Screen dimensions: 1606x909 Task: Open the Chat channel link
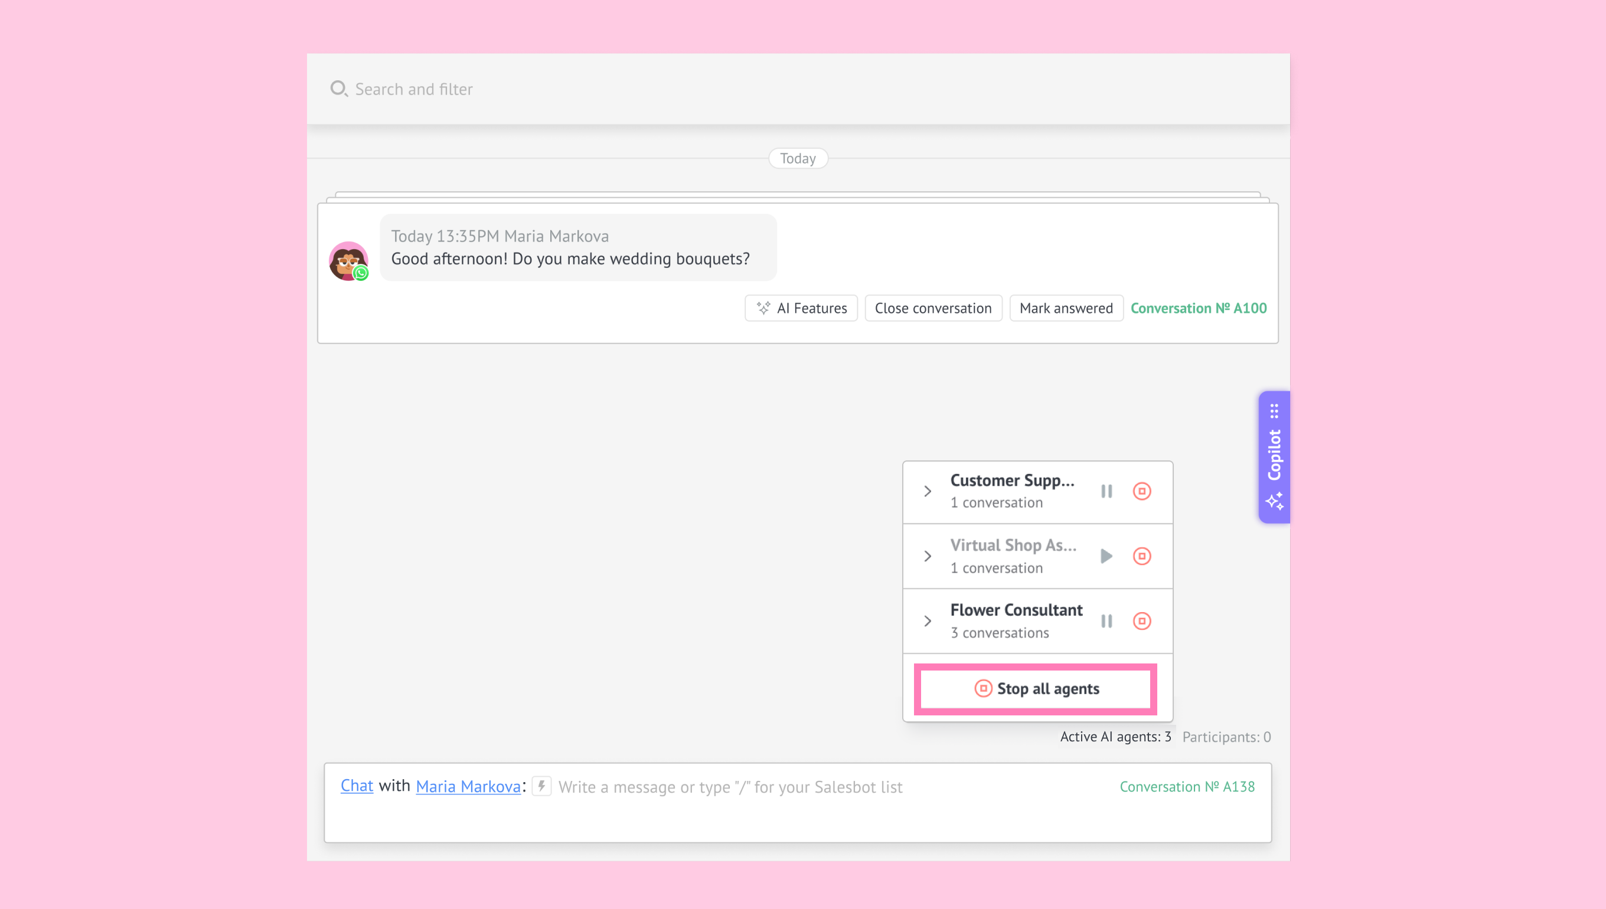click(357, 786)
